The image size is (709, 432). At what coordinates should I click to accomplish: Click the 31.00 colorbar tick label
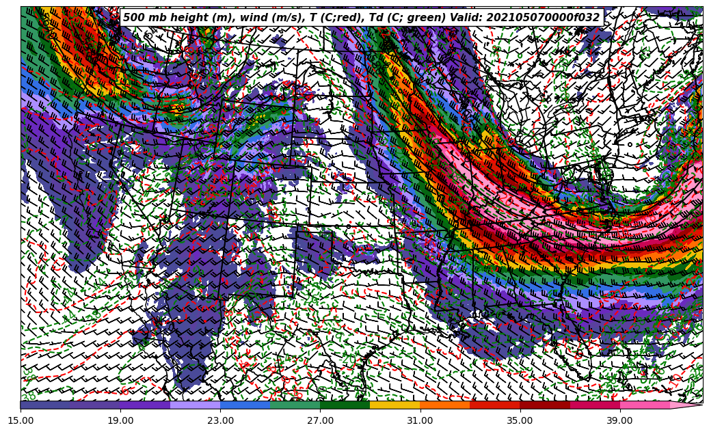click(420, 420)
